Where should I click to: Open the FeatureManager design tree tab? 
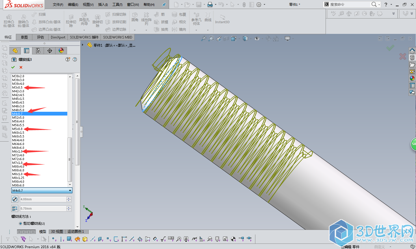[15, 51]
